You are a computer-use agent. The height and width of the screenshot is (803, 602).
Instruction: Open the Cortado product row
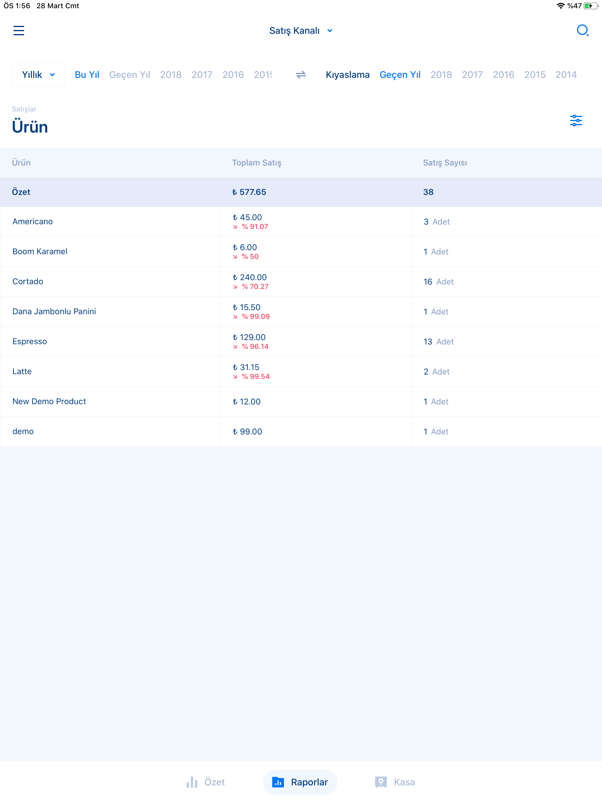pyautogui.click(x=28, y=281)
